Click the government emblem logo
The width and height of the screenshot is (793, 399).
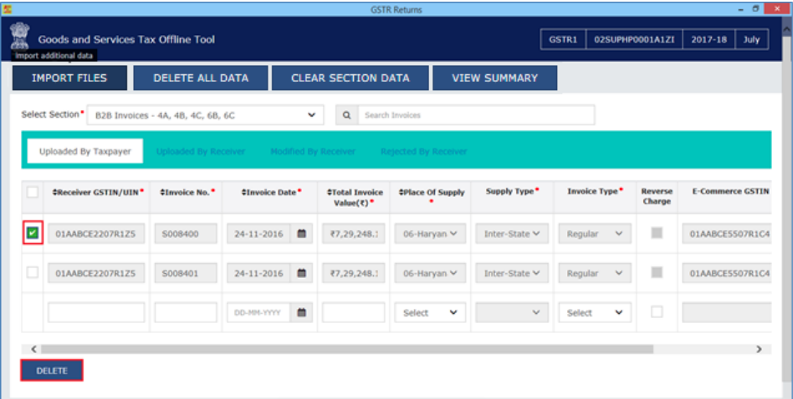pyautogui.click(x=20, y=36)
